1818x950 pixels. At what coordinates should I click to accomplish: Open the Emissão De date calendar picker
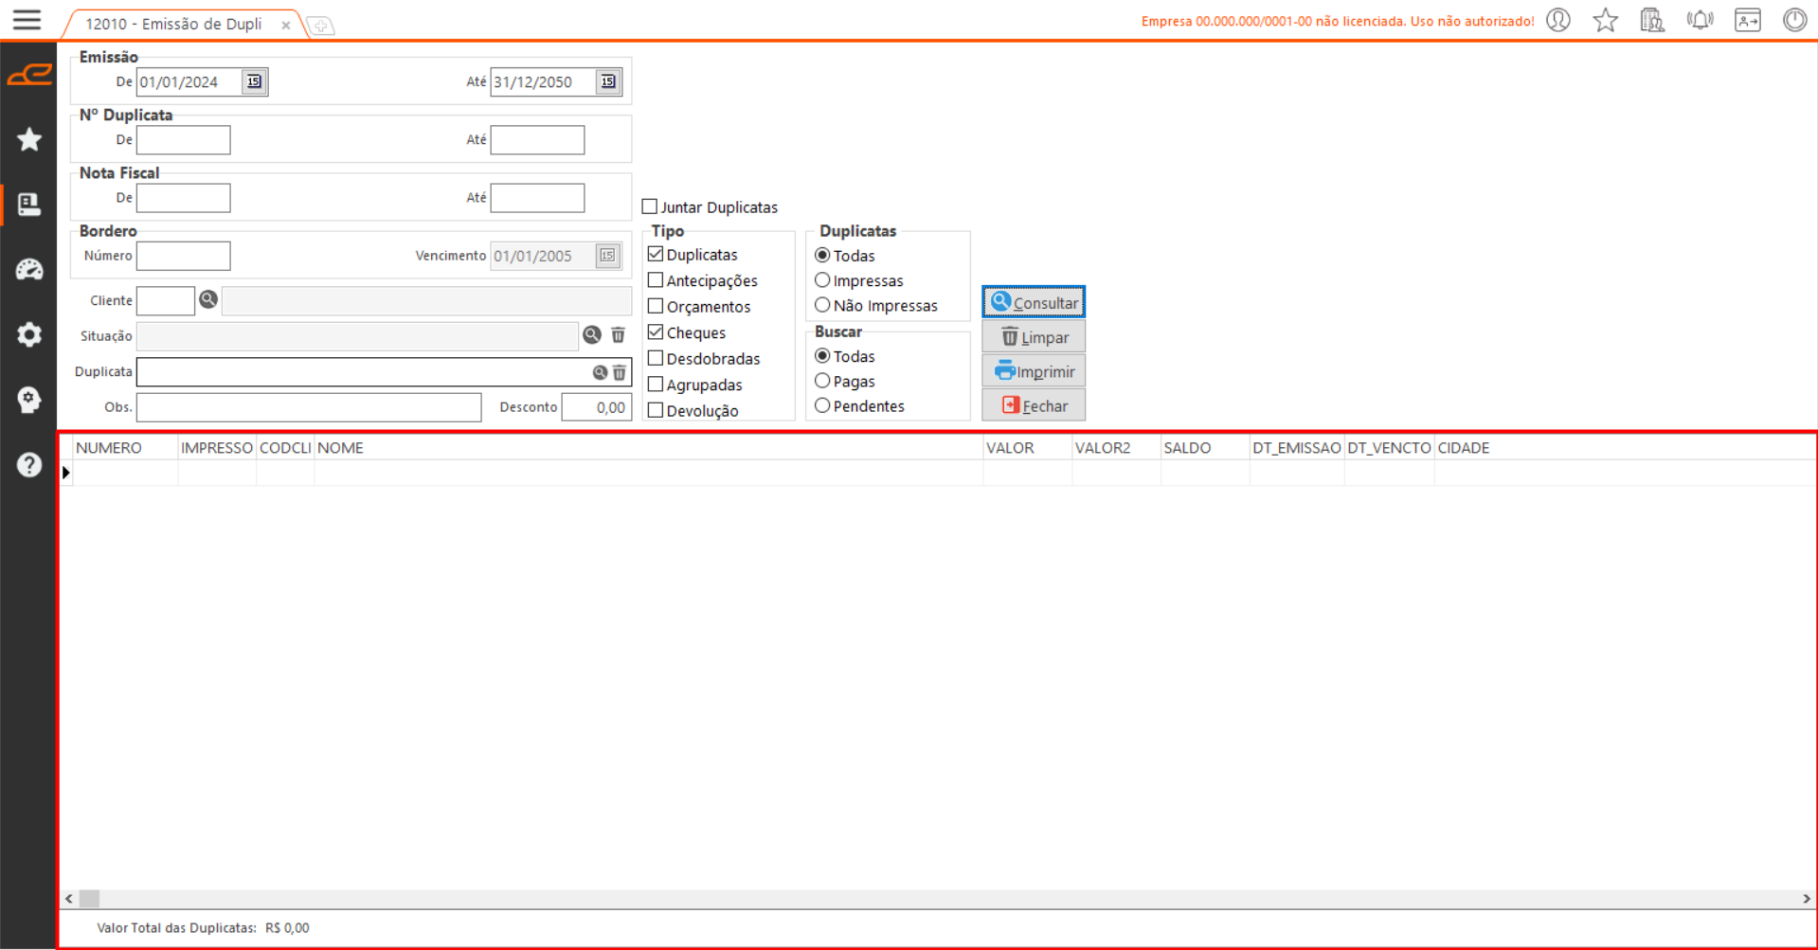tap(254, 82)
